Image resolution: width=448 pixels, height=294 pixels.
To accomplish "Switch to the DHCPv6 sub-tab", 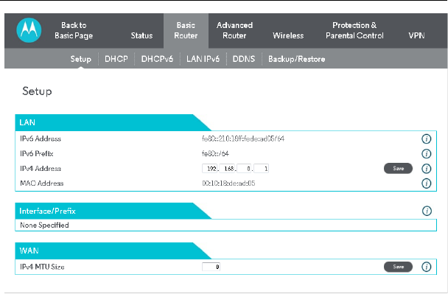I will [x=157, y=59].
